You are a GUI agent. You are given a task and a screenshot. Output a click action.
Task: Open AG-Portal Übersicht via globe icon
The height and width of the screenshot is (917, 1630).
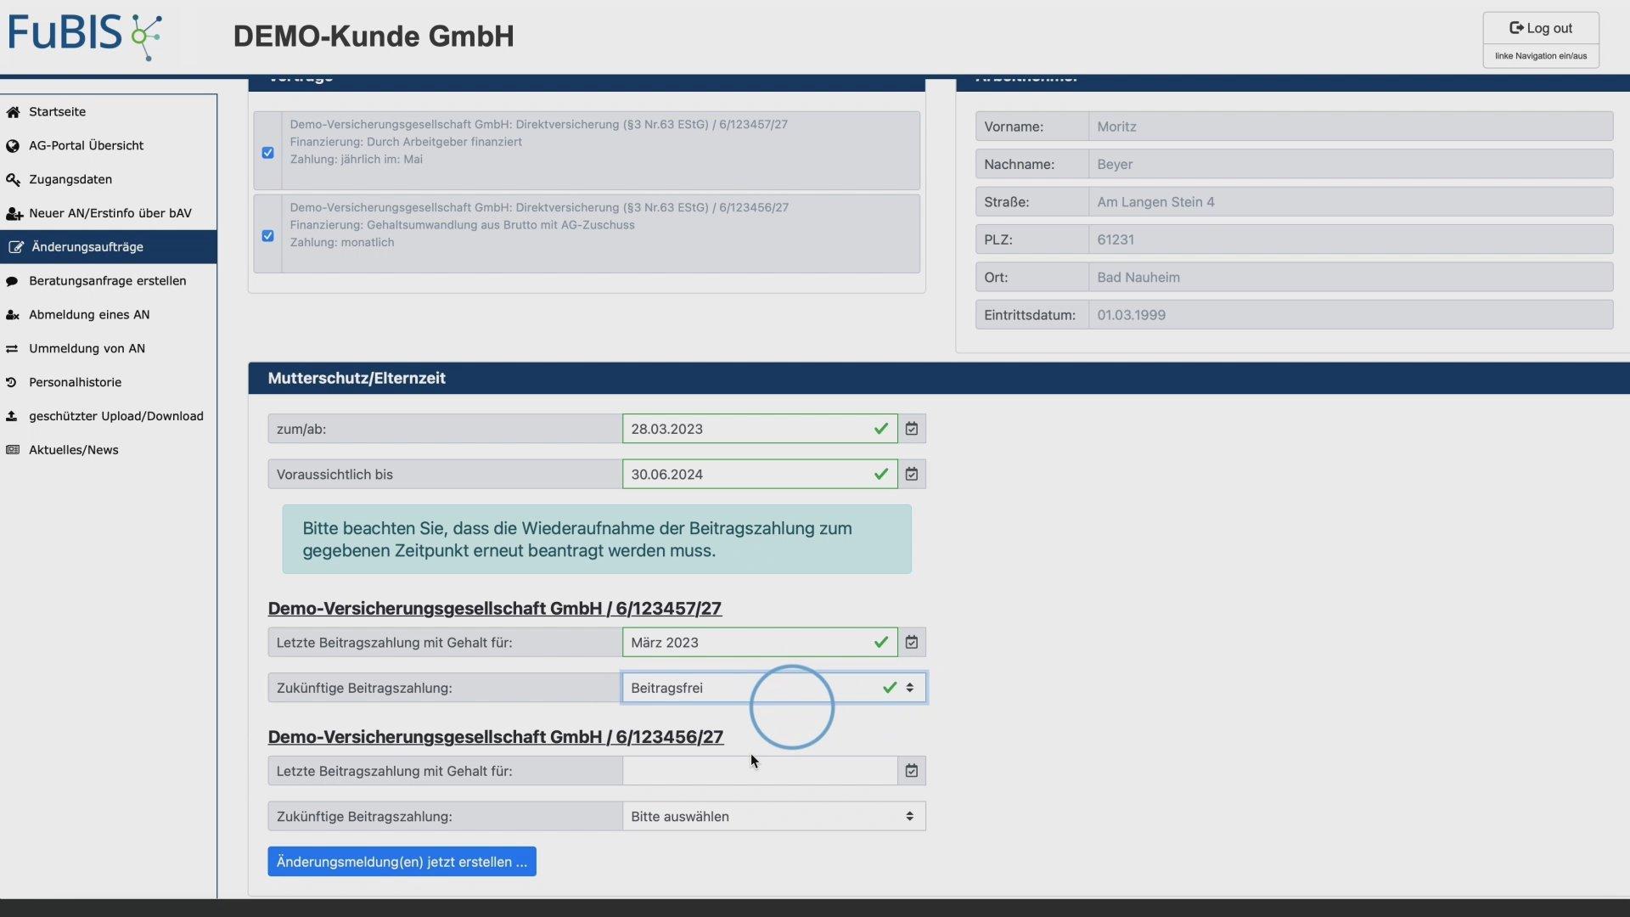(13, 145)
